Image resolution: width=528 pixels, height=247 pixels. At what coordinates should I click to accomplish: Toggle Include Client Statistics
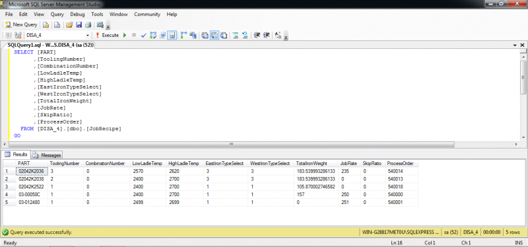(193, 35)
